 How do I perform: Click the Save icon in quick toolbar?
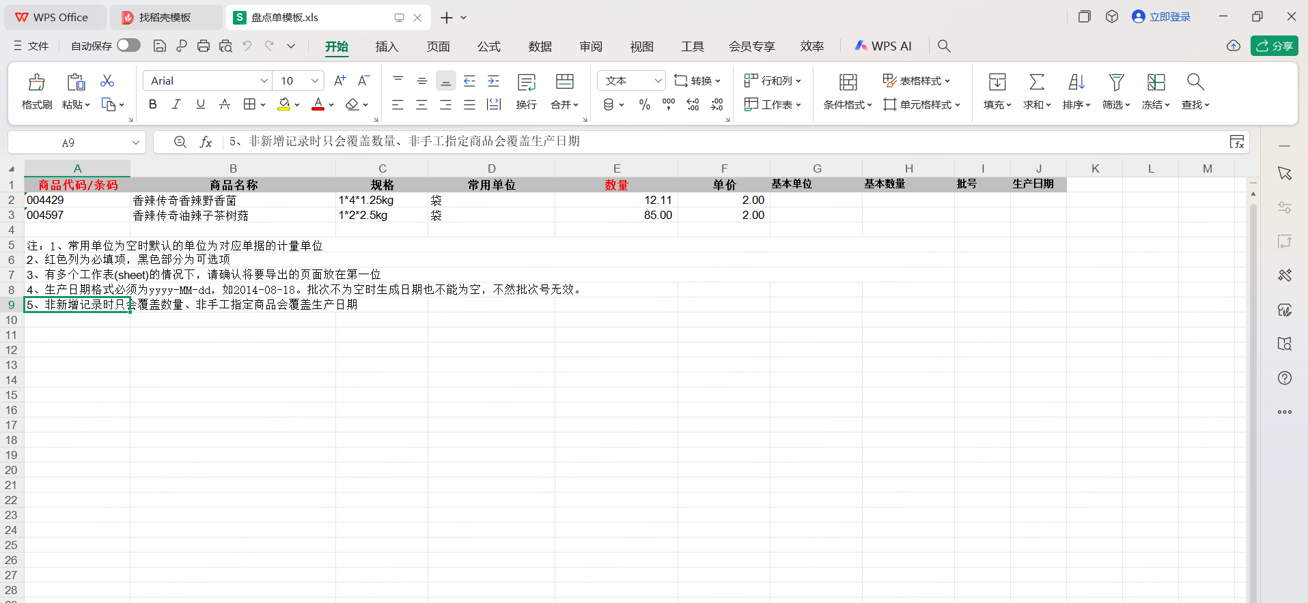click(x=160, y=46)
